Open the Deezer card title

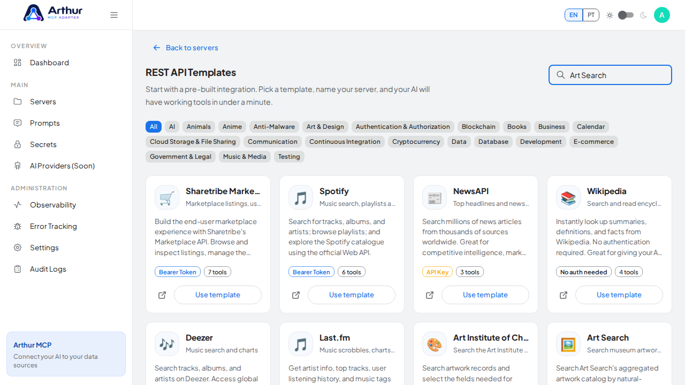pyautogui.click(x=199, y=338)
